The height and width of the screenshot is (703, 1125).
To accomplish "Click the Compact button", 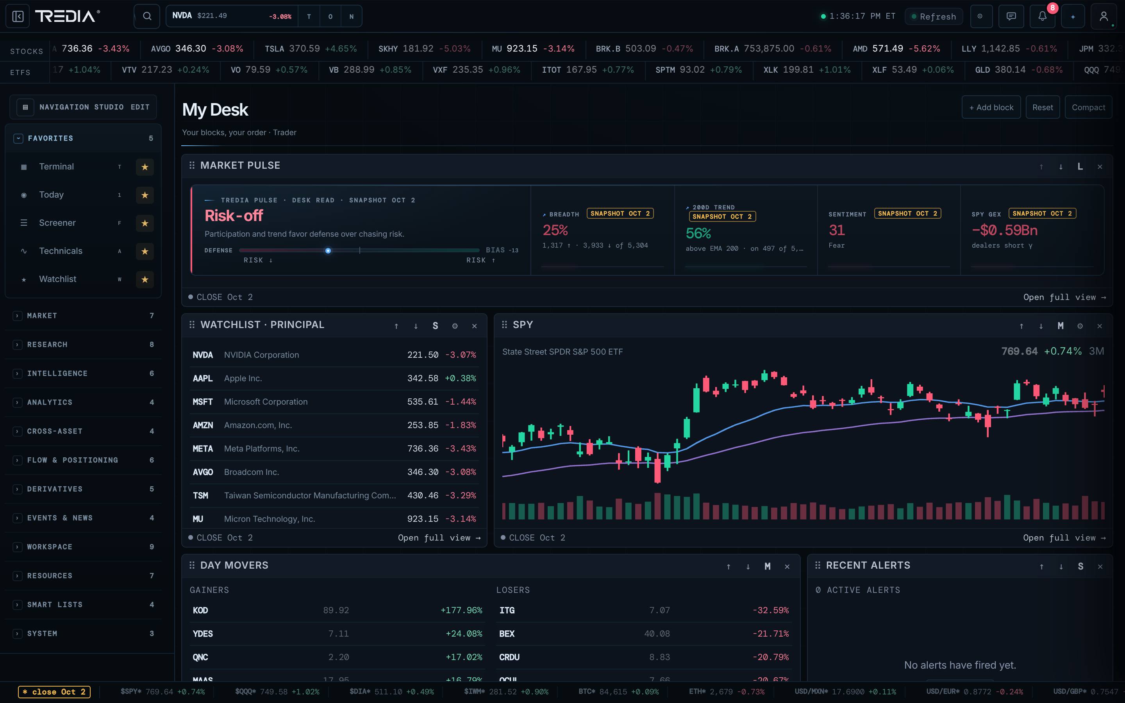I will [1088, 107].
